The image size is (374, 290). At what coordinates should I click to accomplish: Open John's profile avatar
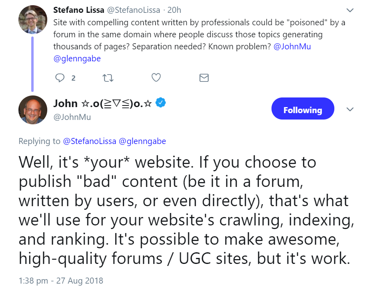tap(32, 110)
